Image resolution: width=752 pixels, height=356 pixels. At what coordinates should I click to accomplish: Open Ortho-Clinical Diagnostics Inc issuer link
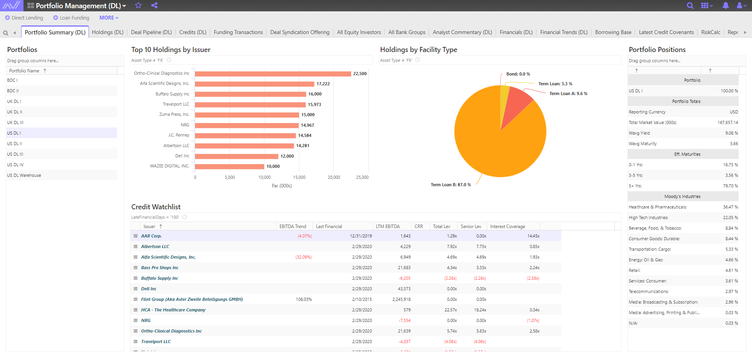[172, 331]
